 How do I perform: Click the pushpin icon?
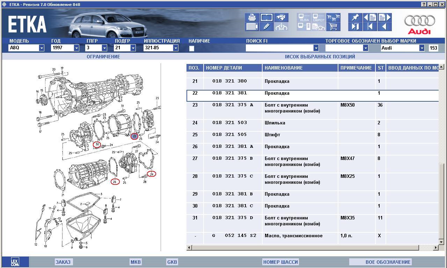point(355,17)
